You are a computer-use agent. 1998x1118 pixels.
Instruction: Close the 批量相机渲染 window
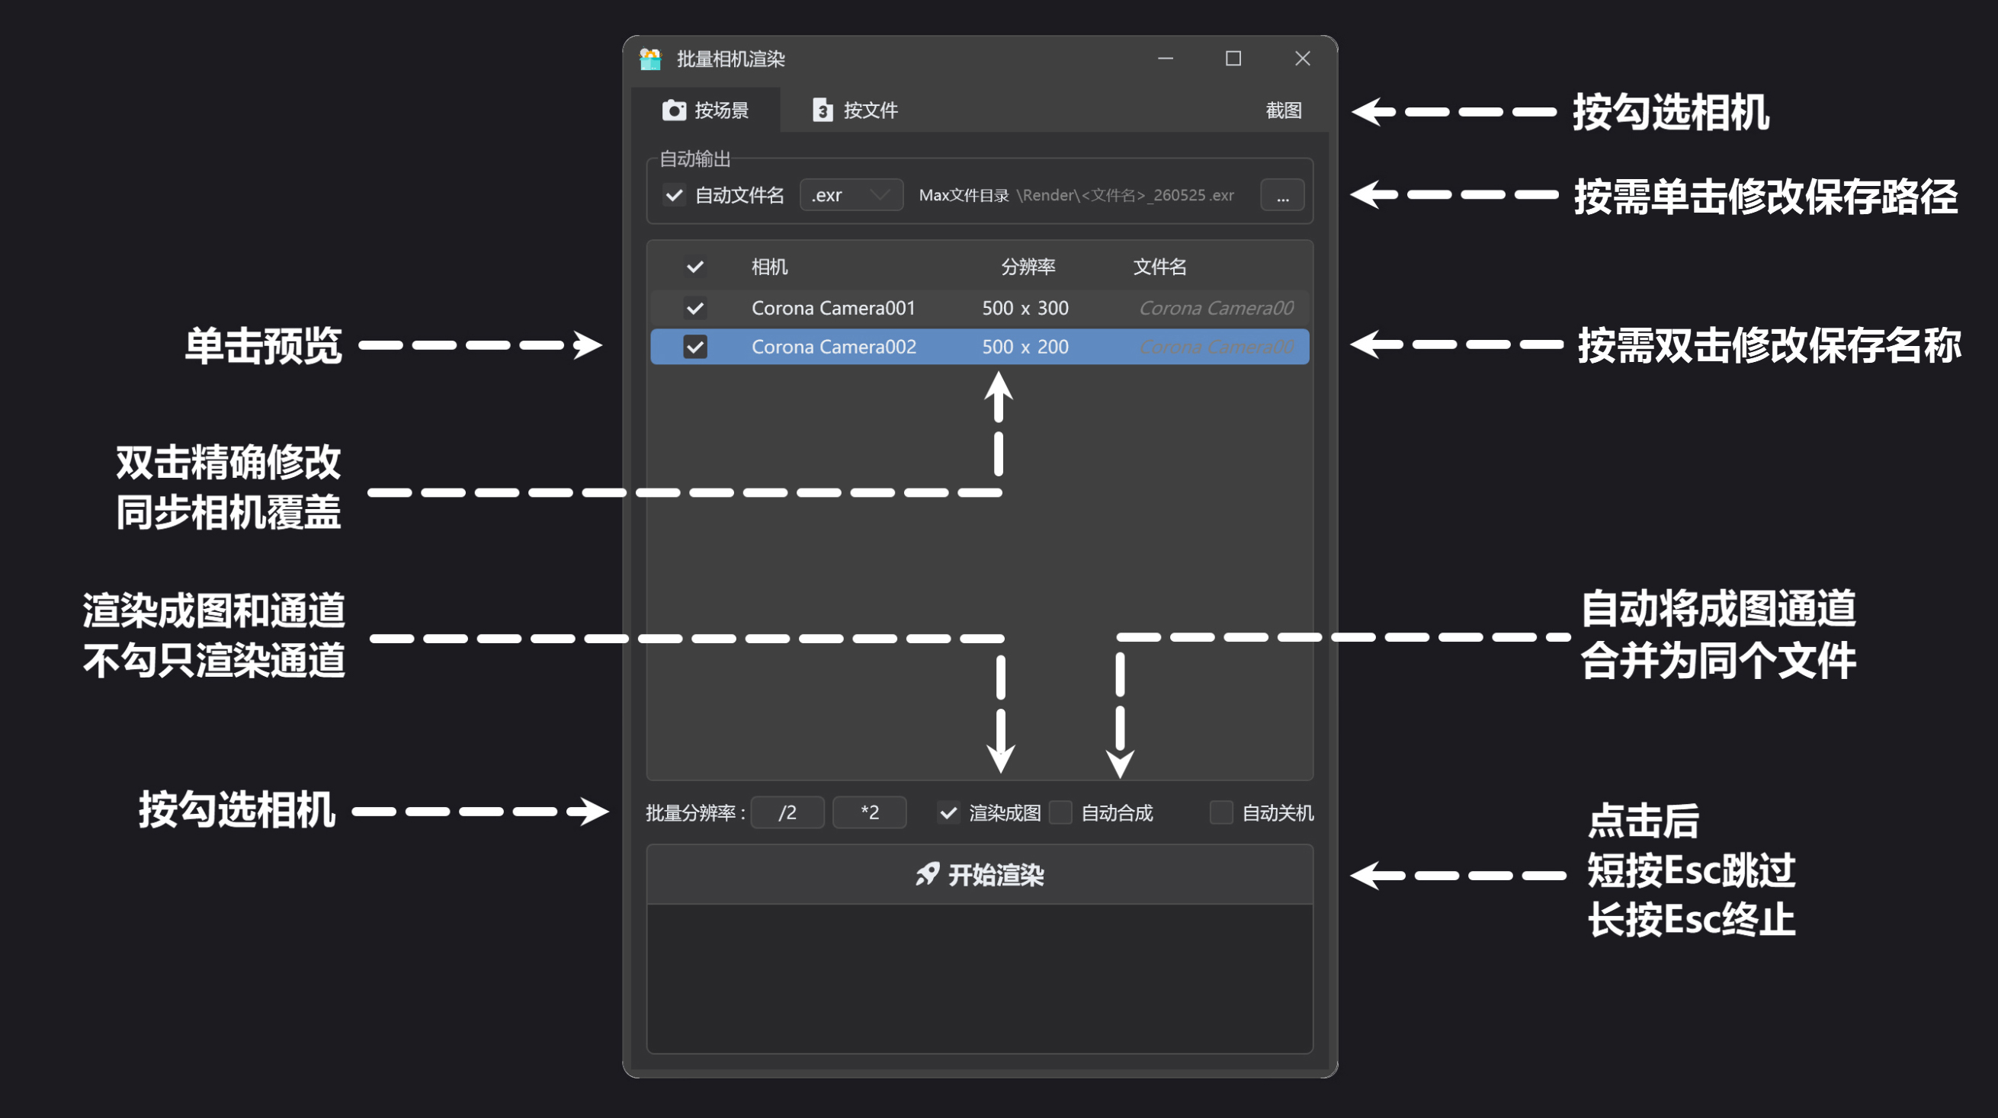click(1302, 59)
